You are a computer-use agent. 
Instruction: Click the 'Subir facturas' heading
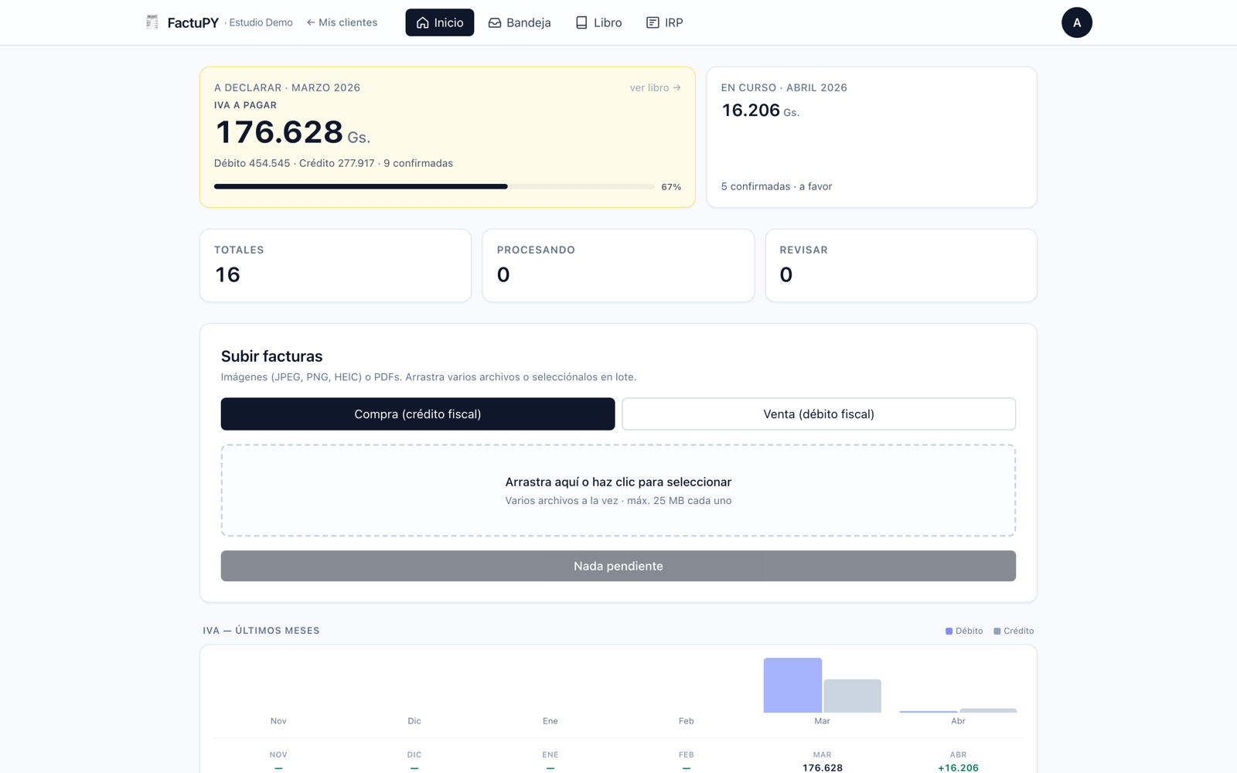pyautogui.click(x=271, y=356)
